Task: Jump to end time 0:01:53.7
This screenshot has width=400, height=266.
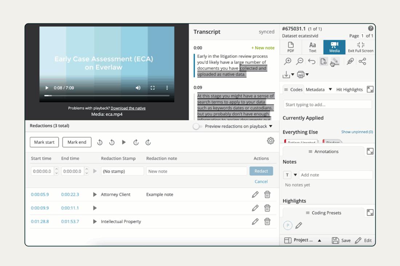Action: pos(70,221)
